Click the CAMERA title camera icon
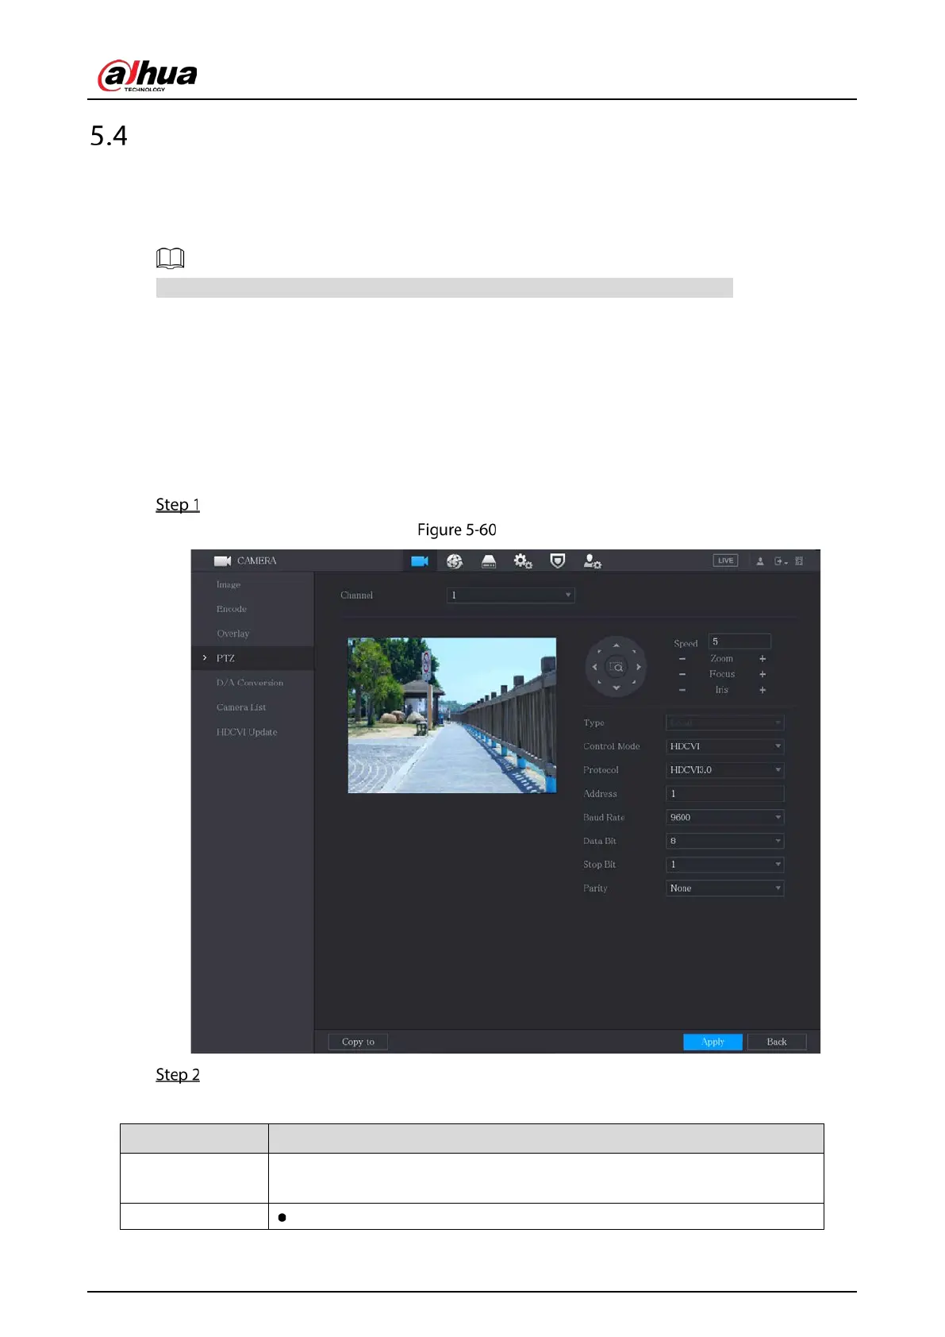The width and height of the screenshot is (945, 1337). [222, 561]
